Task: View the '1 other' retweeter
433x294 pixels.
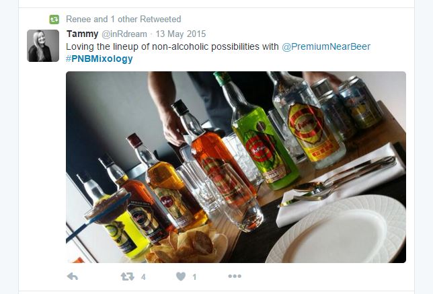Action: point(124,20)
